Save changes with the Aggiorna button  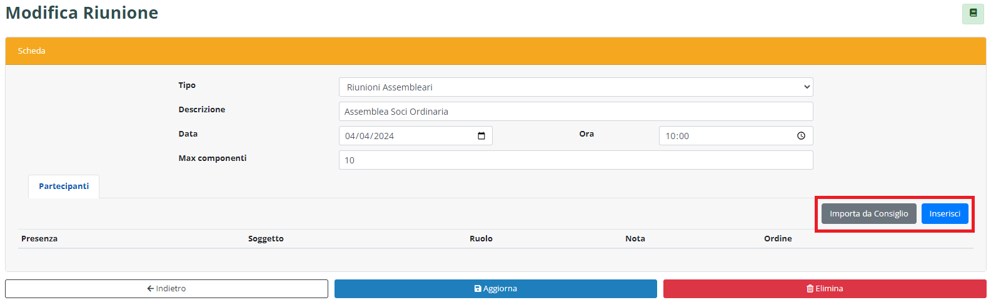[495, 289]
